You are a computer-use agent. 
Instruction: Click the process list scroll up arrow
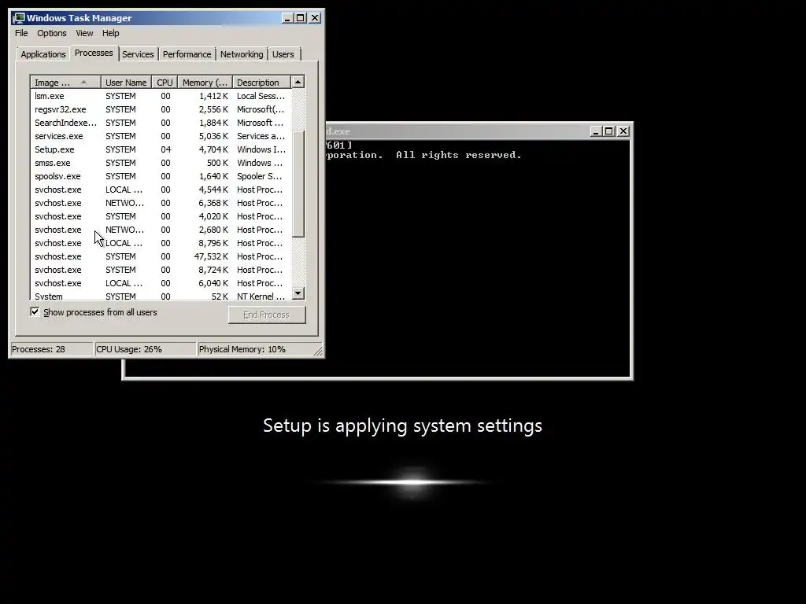(298, 82)
